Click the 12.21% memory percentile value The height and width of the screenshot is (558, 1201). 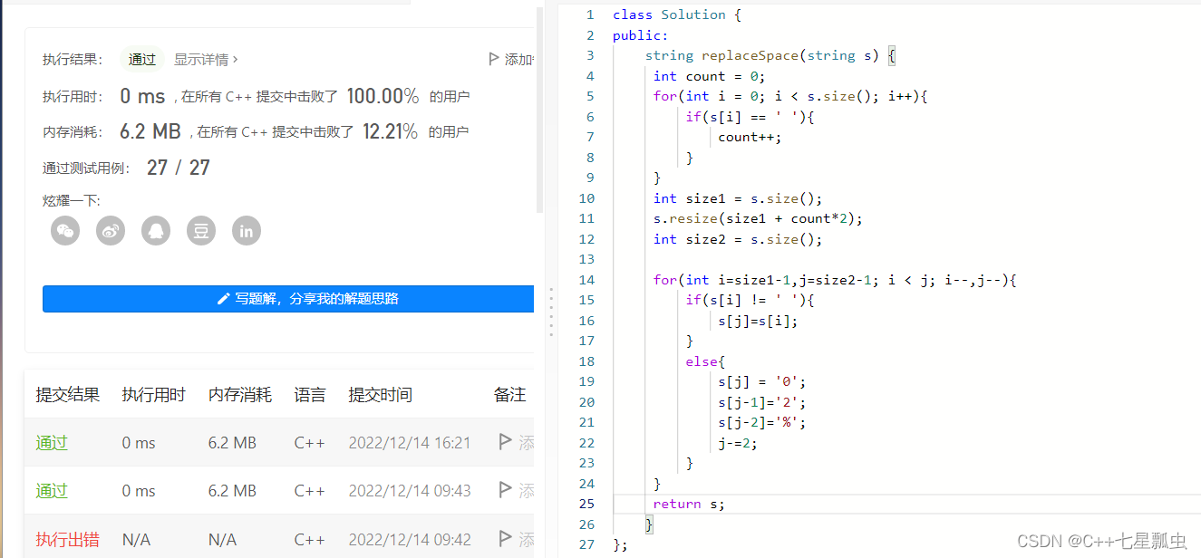point(390,131)
